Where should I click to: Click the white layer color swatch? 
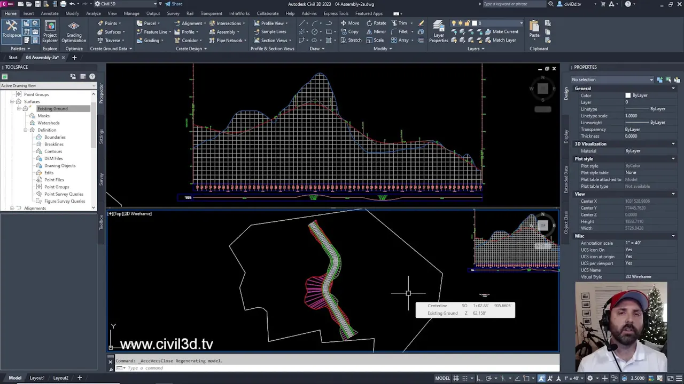coord(474,23)
